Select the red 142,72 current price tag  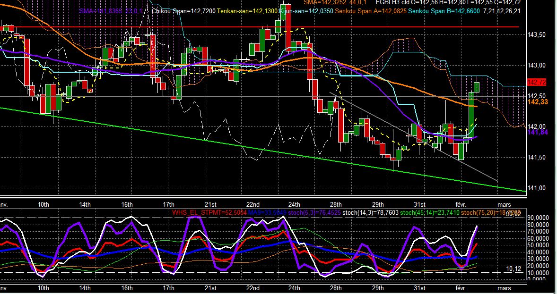pyautogui.click(x=537, y=82)
